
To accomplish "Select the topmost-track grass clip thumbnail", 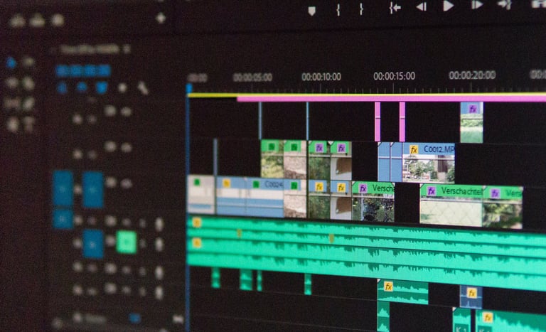I will click(x=471, y=128).
